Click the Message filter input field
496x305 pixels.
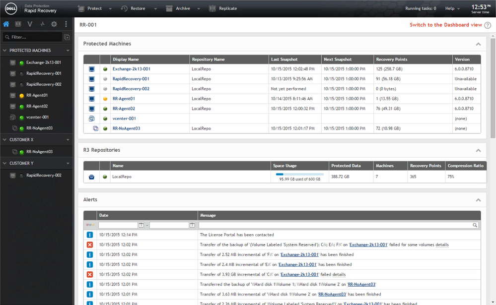tap(335, 225)
